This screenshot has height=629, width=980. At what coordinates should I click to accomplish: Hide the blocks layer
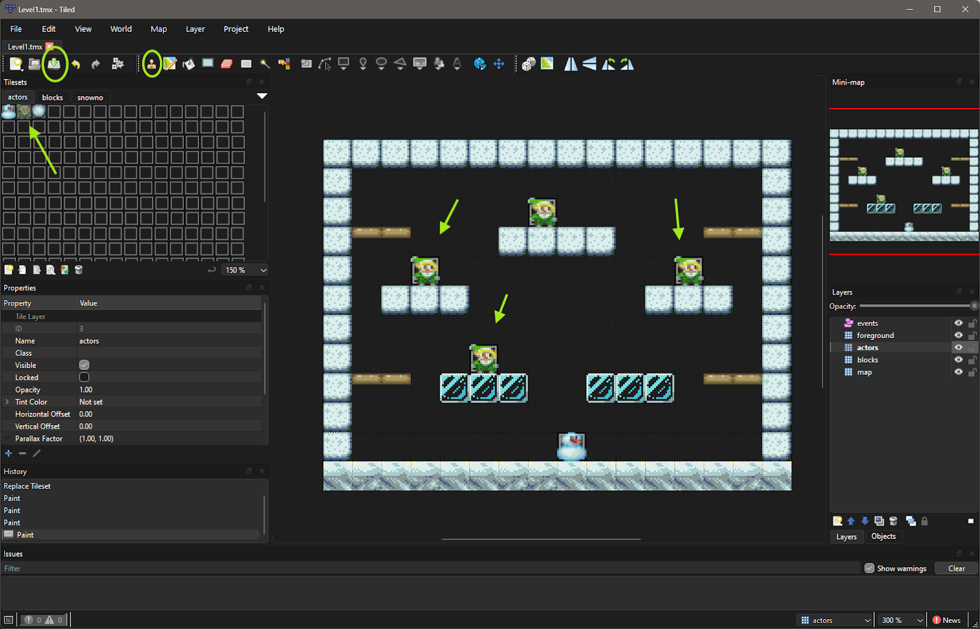click(x=959, y=360)
